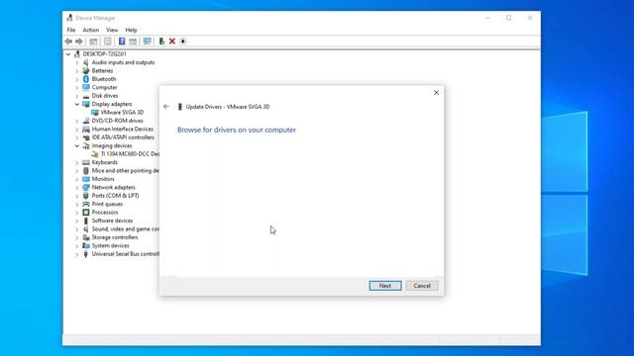The image size is (634, 356).
Task: Click the Back arrow in Device Manager toolbar
Action: tap(68, 42)
